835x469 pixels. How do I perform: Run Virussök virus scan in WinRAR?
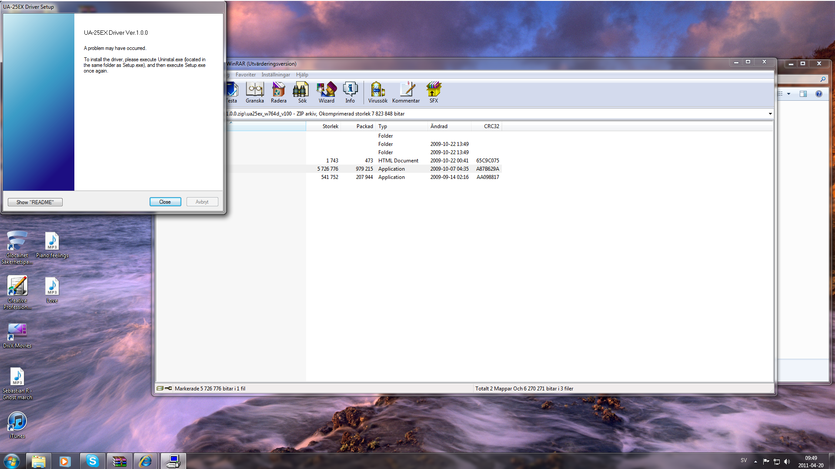tap(378, 92)
